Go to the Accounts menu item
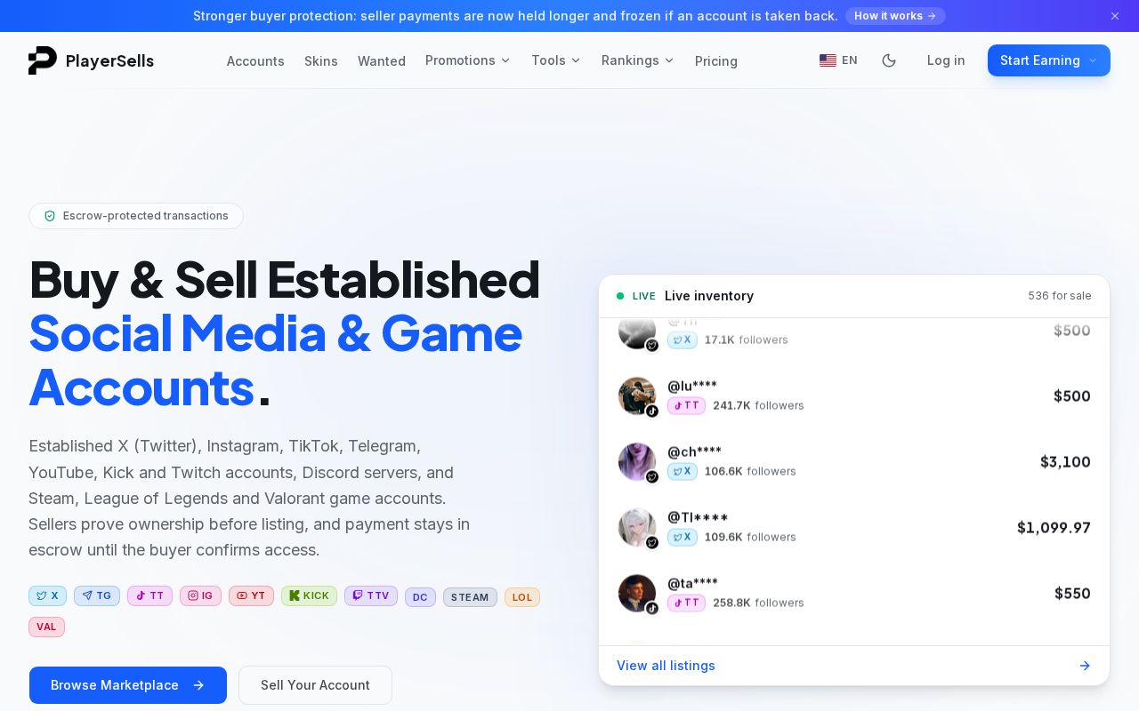 255,61
